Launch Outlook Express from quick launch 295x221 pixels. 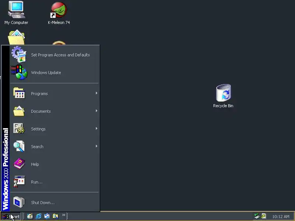[x=47, y=216]
